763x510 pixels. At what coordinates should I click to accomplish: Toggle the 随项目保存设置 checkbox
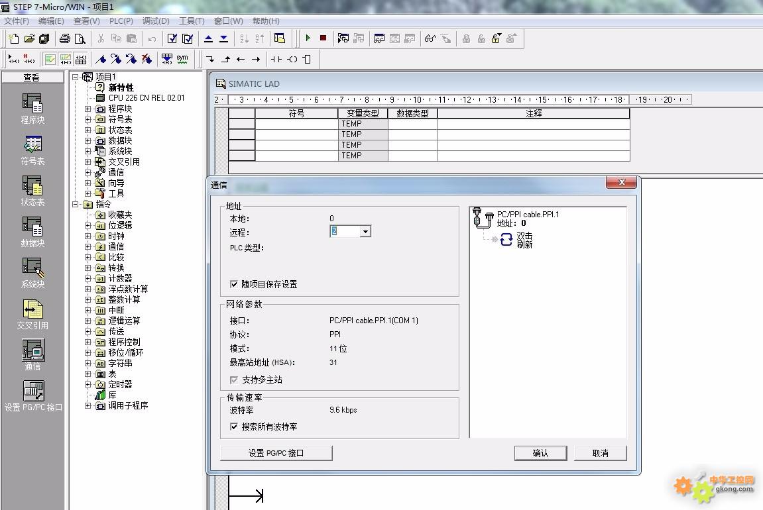tap(234, 284)
